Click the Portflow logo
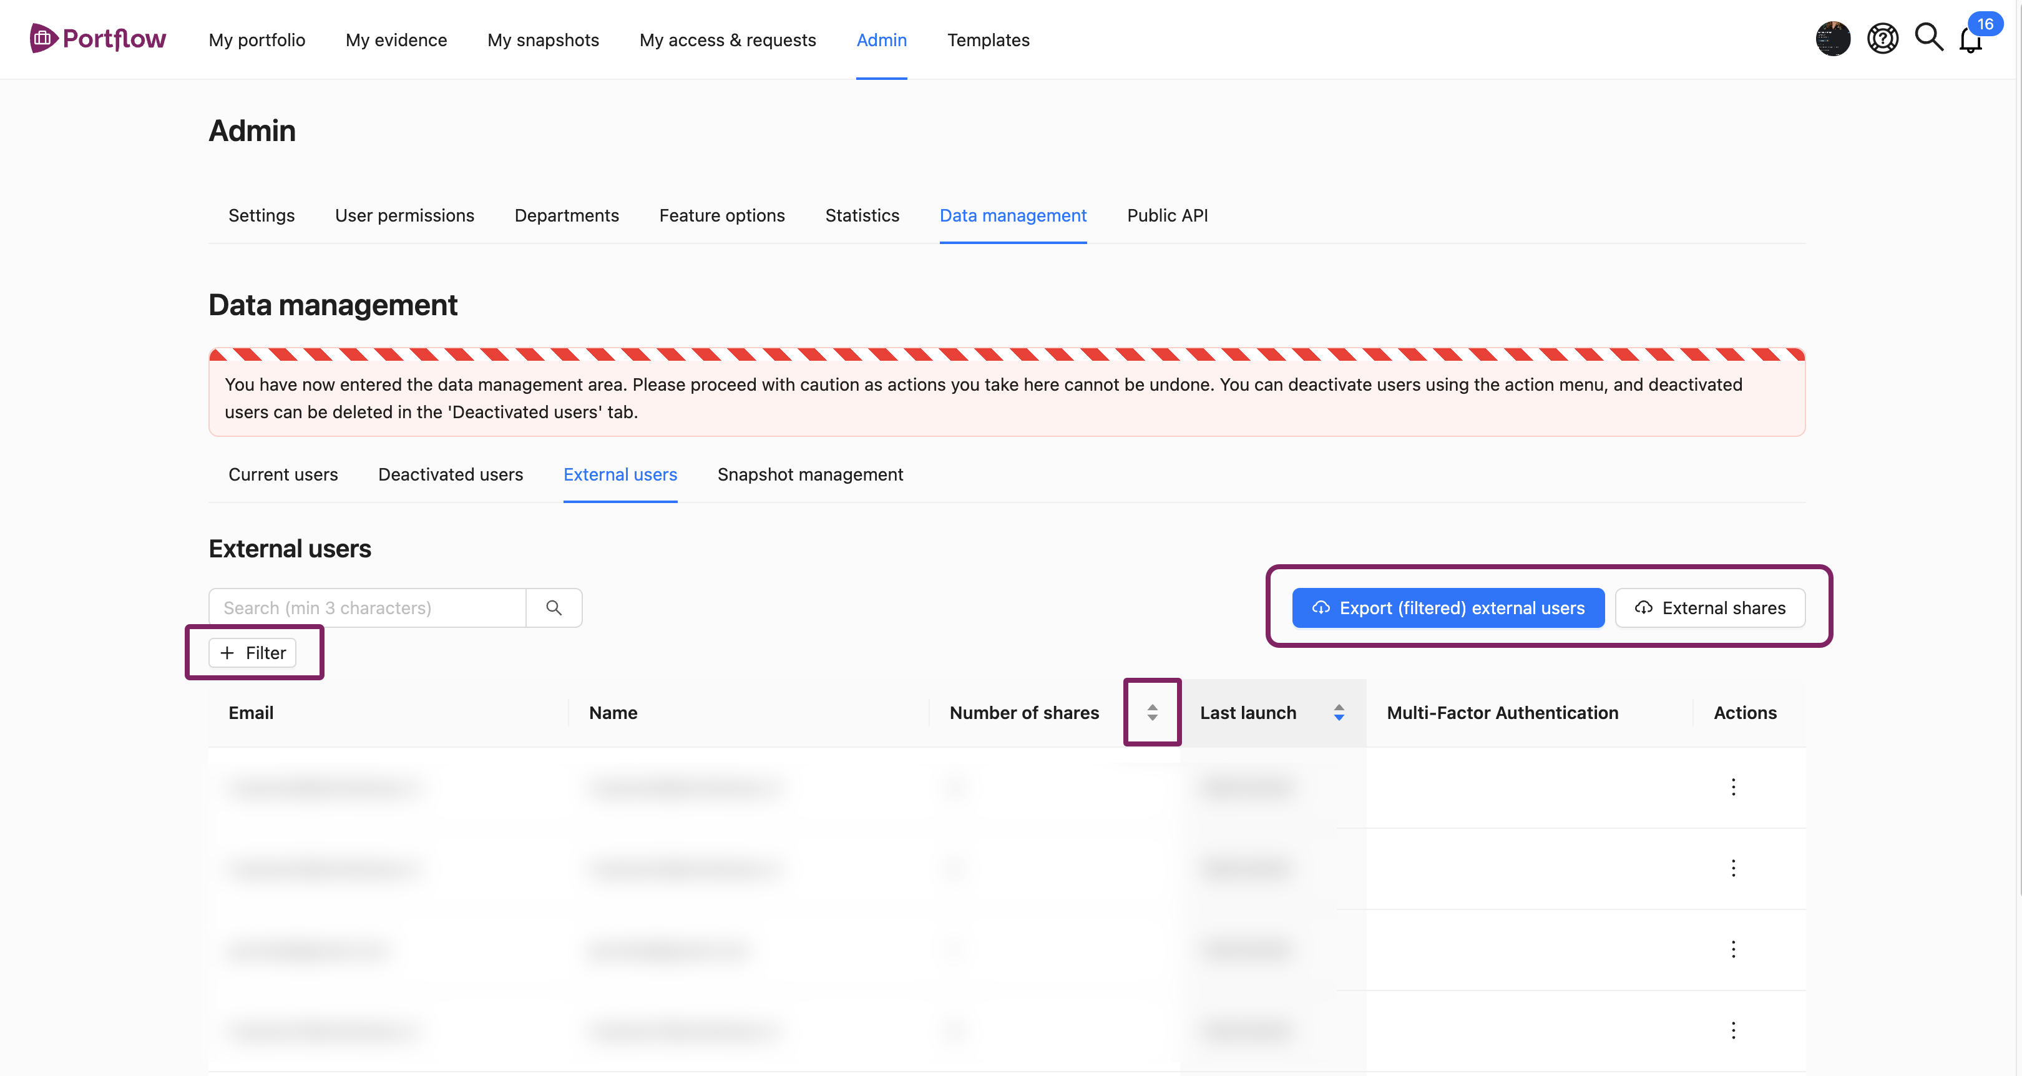Viewport: 2022px width, 1076px height. pyautogui.click(x=97, y=39)
